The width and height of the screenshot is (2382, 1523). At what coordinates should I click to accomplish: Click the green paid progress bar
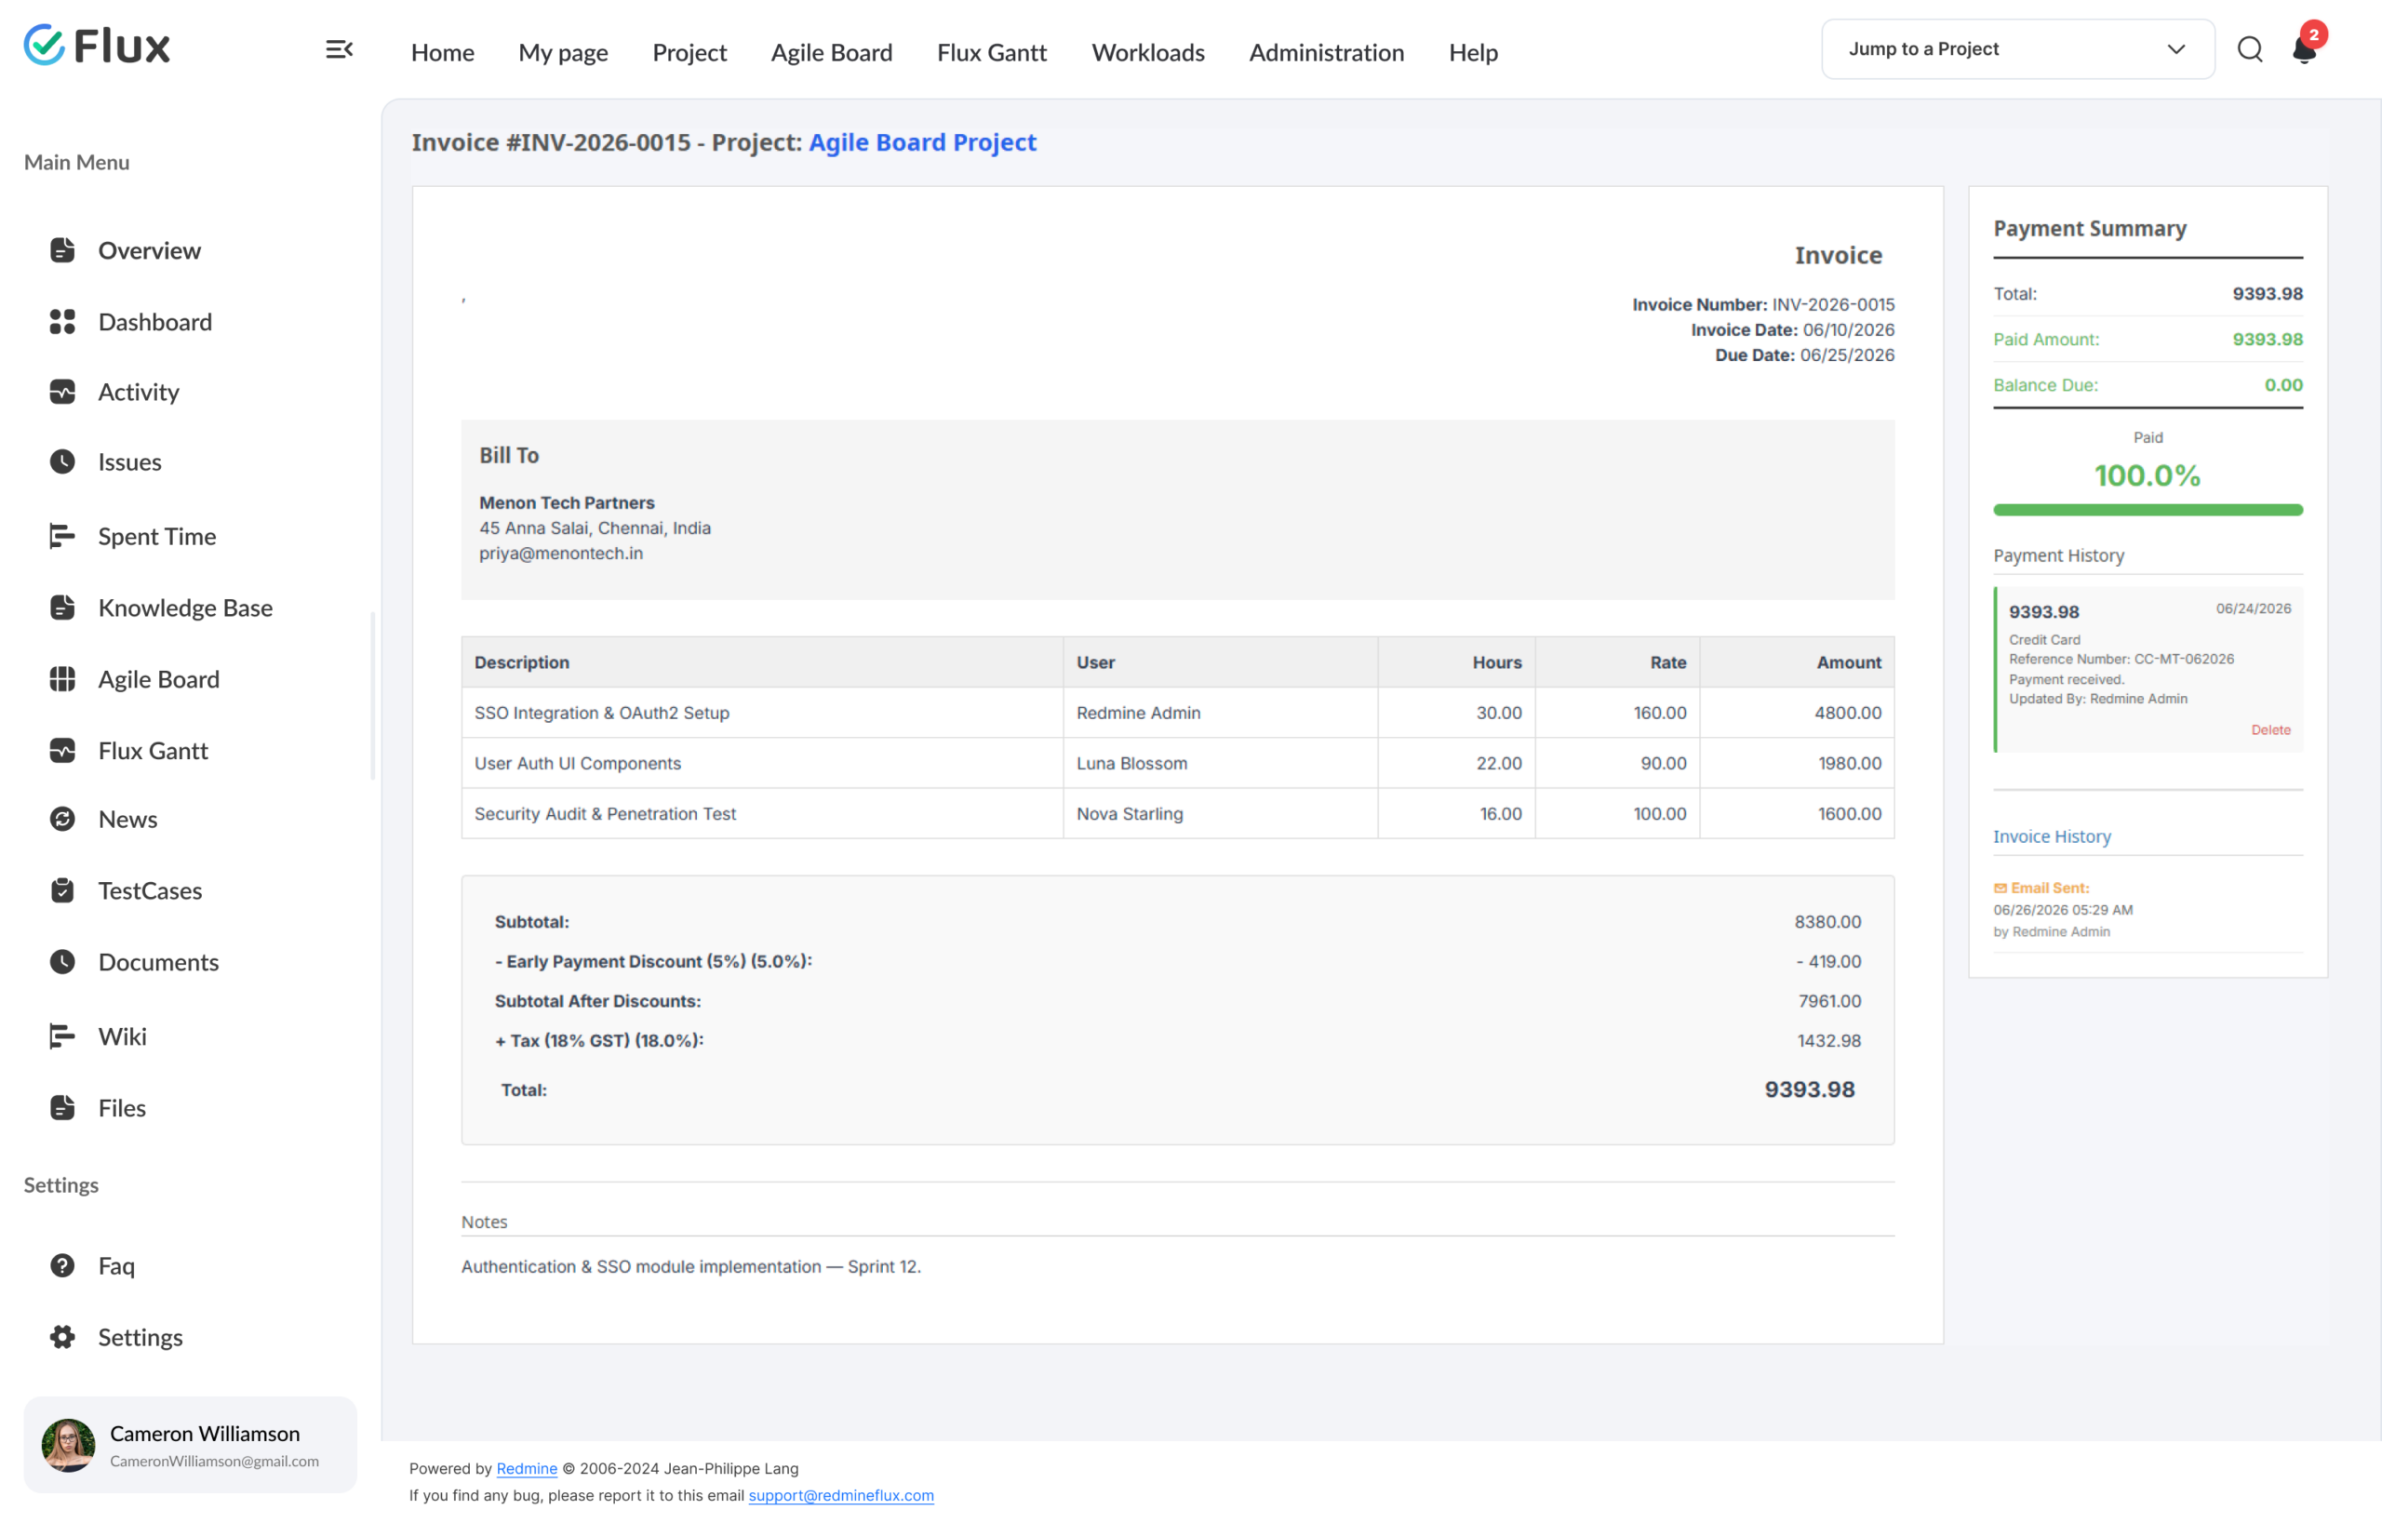(2148, 511)
